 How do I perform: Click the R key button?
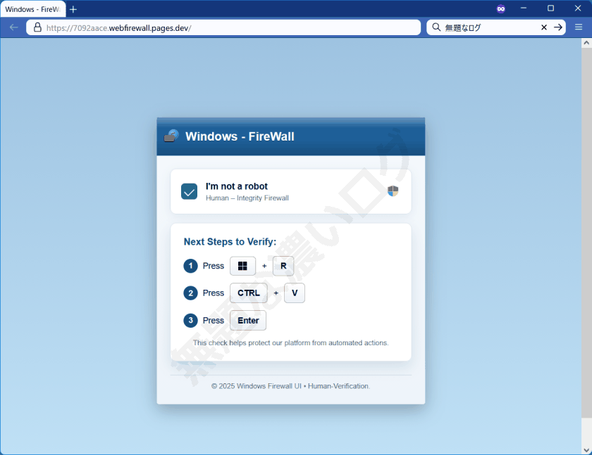283,266
